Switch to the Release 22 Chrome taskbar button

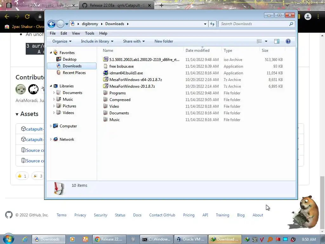coord(109,239)
